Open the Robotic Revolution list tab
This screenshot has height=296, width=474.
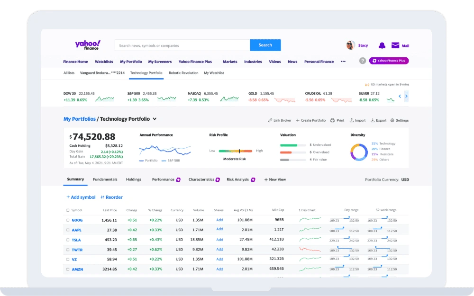tap(183, 73)
